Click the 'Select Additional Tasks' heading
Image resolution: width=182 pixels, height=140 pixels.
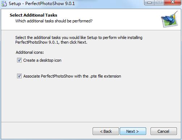coord(33,15)
